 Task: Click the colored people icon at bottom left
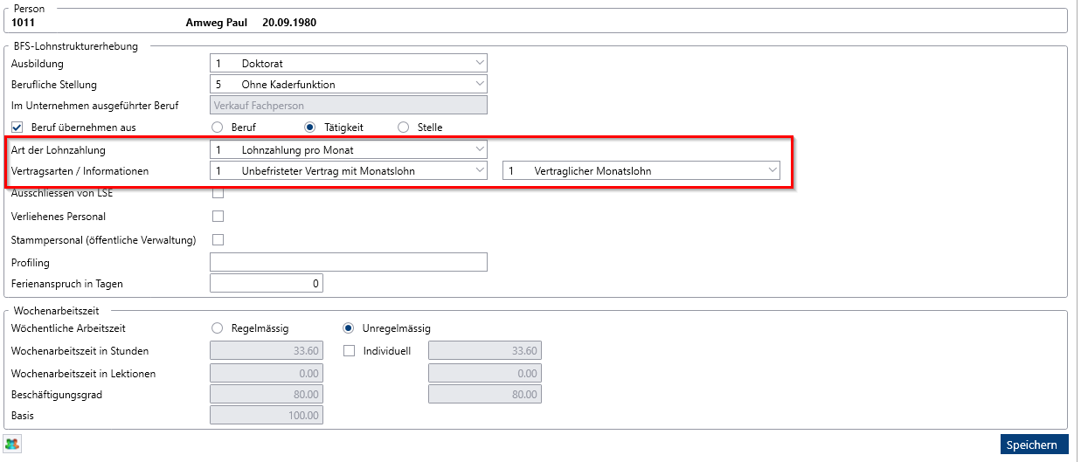12,444
